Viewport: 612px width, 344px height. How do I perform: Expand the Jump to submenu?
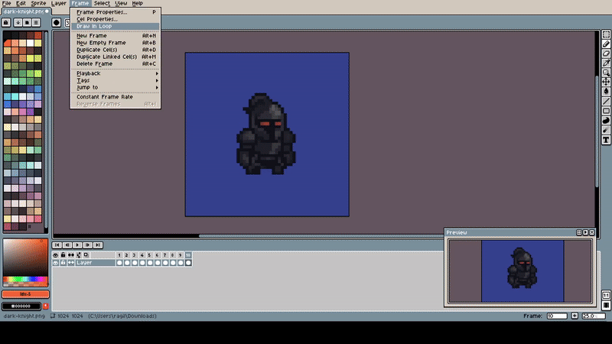116,87
